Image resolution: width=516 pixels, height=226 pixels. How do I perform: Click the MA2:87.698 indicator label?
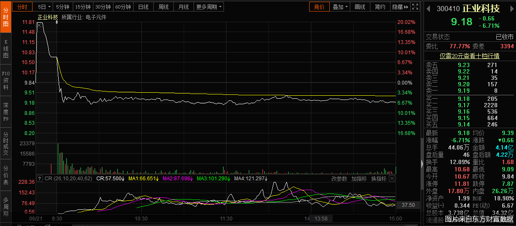178,179
